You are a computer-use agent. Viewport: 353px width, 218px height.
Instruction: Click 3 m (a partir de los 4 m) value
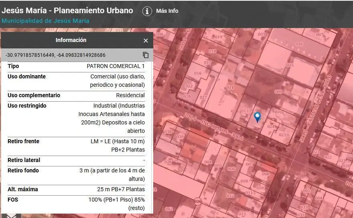click(112, 175)
